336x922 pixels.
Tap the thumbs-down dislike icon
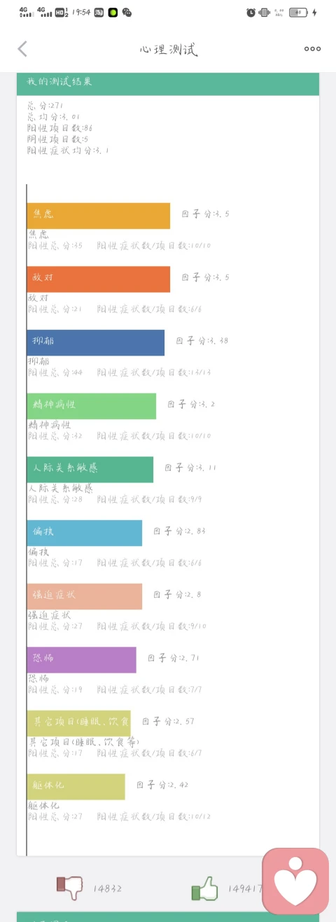[x=69, y=887]
